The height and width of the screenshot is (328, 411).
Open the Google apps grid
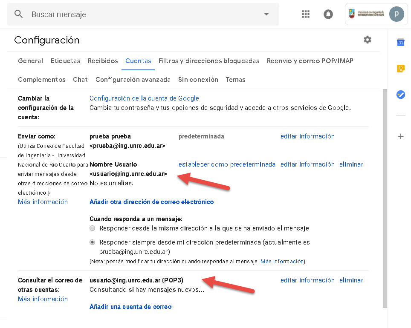(x=306, y=14)
